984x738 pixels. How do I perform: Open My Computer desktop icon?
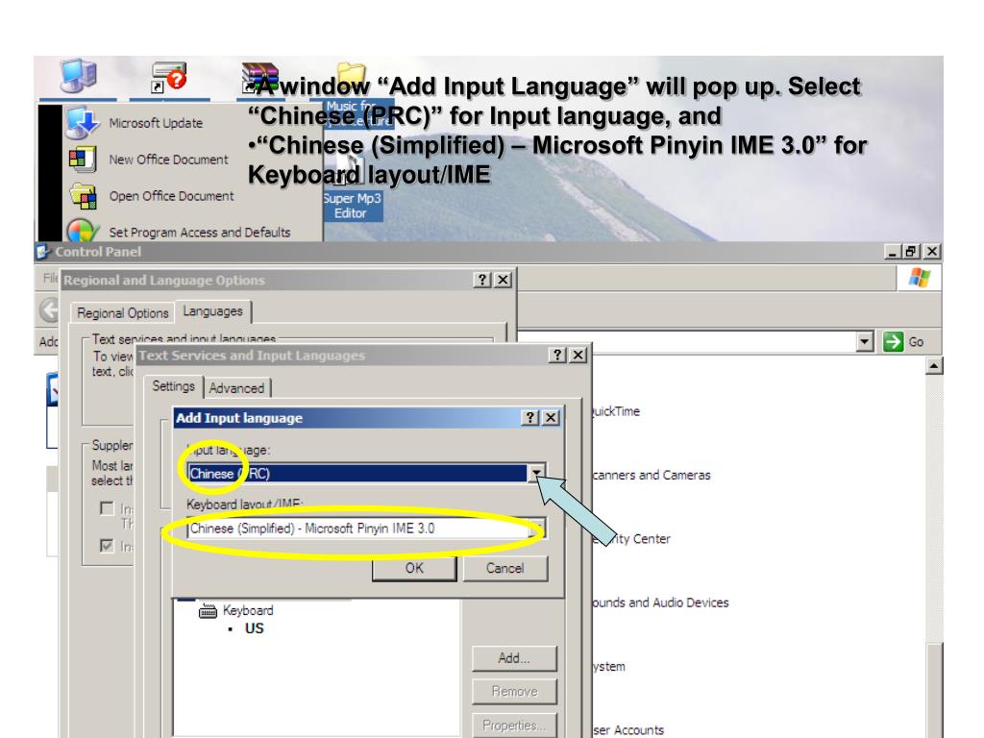coord(78,76)
